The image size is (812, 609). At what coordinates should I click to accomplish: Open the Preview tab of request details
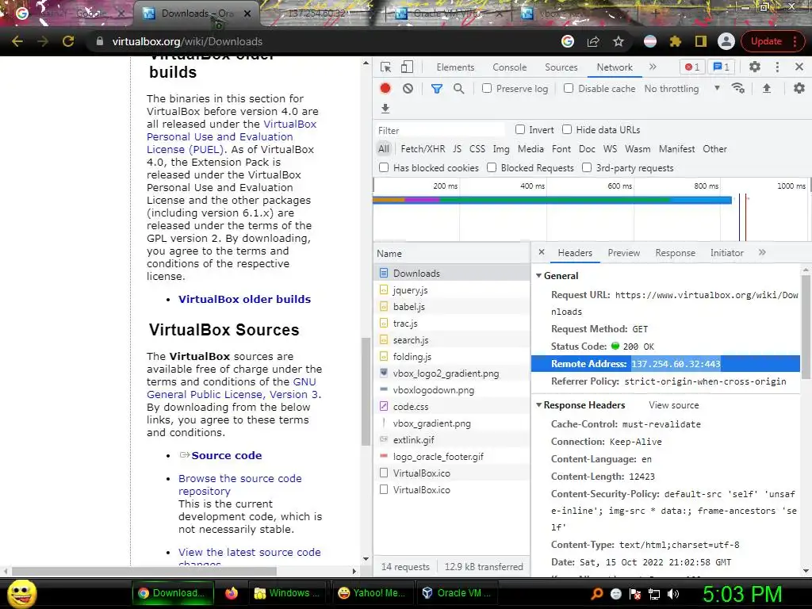click(623, 253)
